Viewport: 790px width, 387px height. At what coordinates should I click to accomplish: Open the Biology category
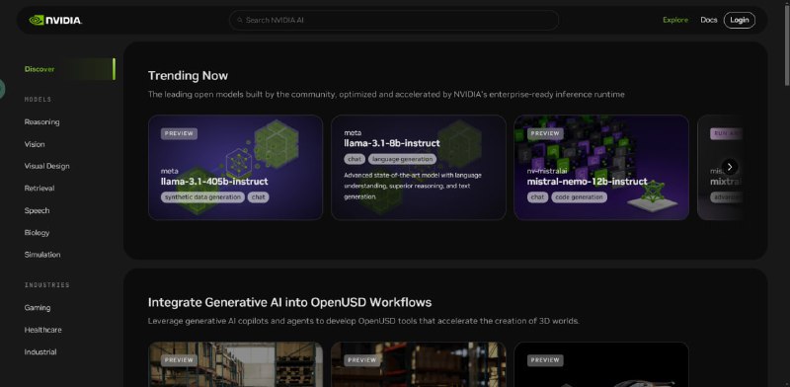(37, 233)
